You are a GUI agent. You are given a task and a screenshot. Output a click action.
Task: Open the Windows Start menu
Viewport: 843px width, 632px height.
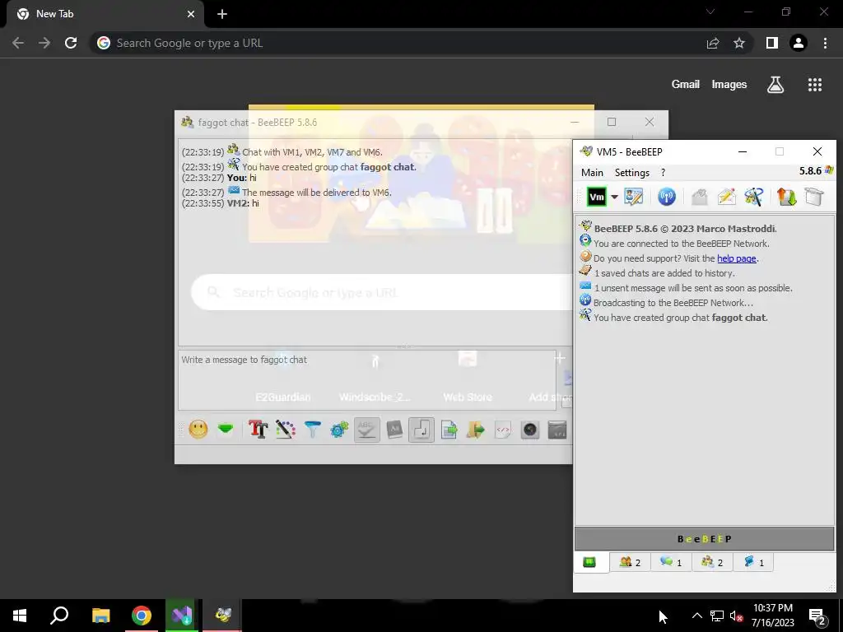click(x=20, y=616)
